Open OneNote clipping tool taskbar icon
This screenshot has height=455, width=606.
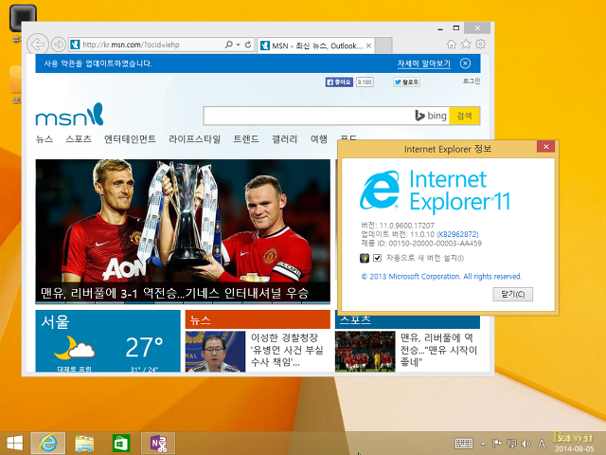(x=158, y=444)
